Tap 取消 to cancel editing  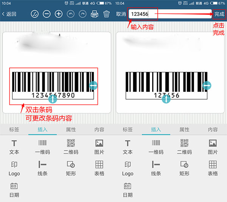121,14
